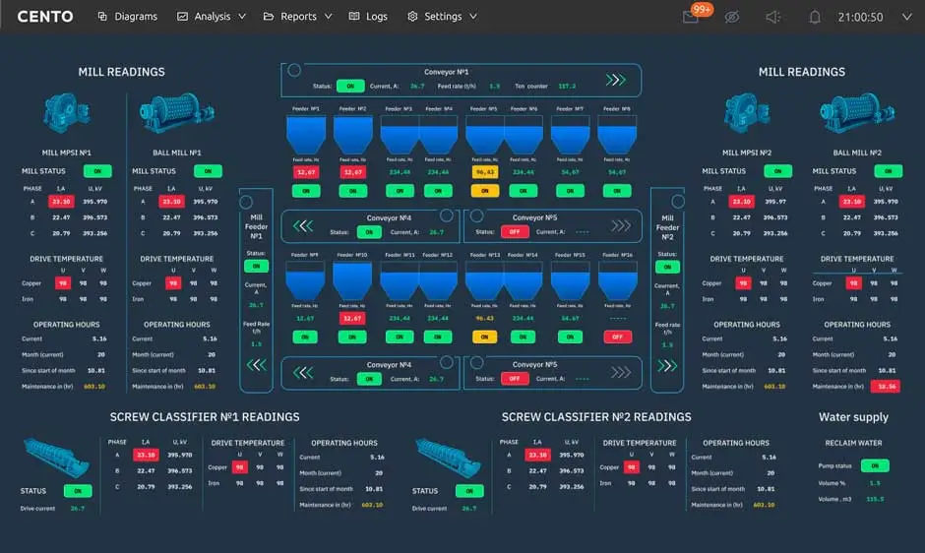Viewport: 925px width, 553px height.
Task: Click the circle indicator on Mill Feeder №1
Action: (247, 203)
